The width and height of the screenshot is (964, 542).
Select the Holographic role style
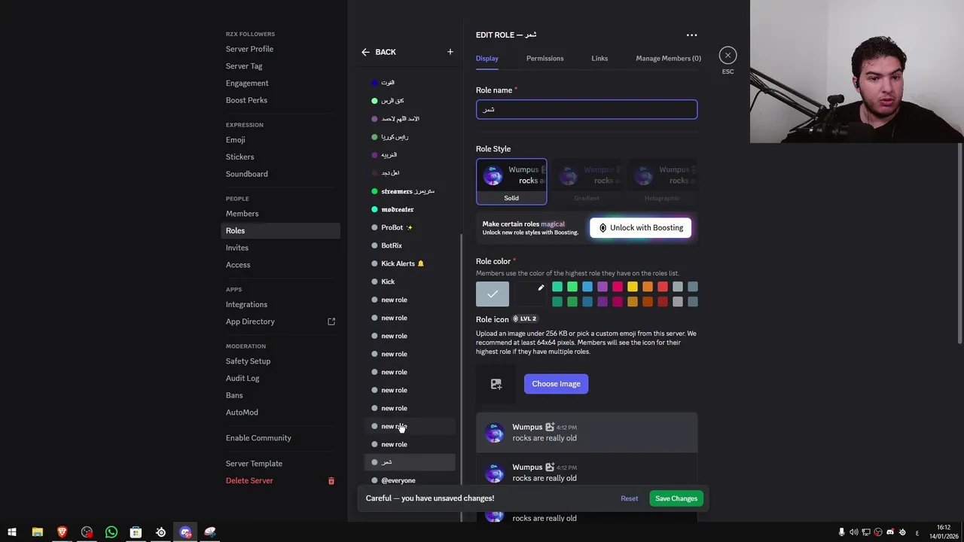tap(662, 181)
